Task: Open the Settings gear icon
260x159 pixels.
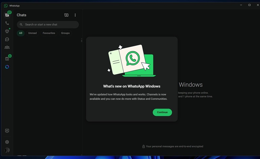Action: point(7,142)
